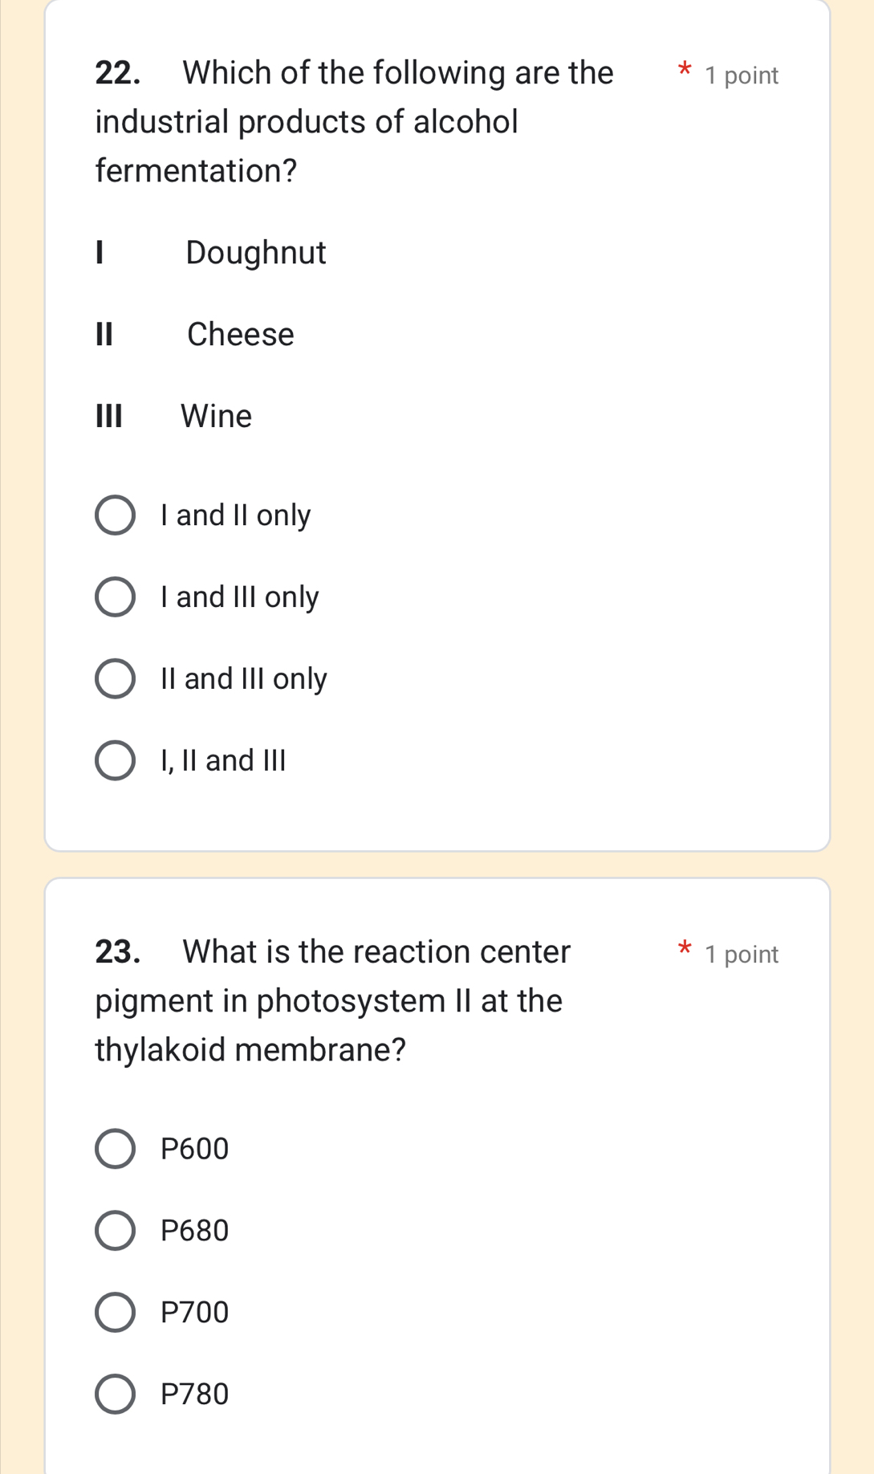Select the P700 radio button

tap(115, 1312)
